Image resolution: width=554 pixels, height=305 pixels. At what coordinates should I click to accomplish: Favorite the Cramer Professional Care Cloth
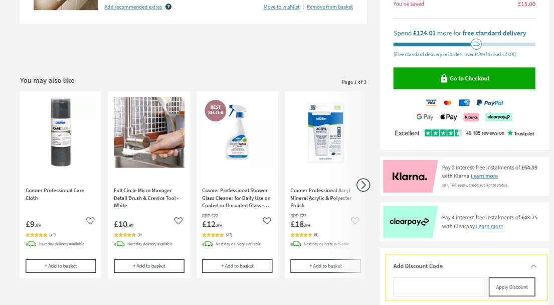(x=90, y=221)
